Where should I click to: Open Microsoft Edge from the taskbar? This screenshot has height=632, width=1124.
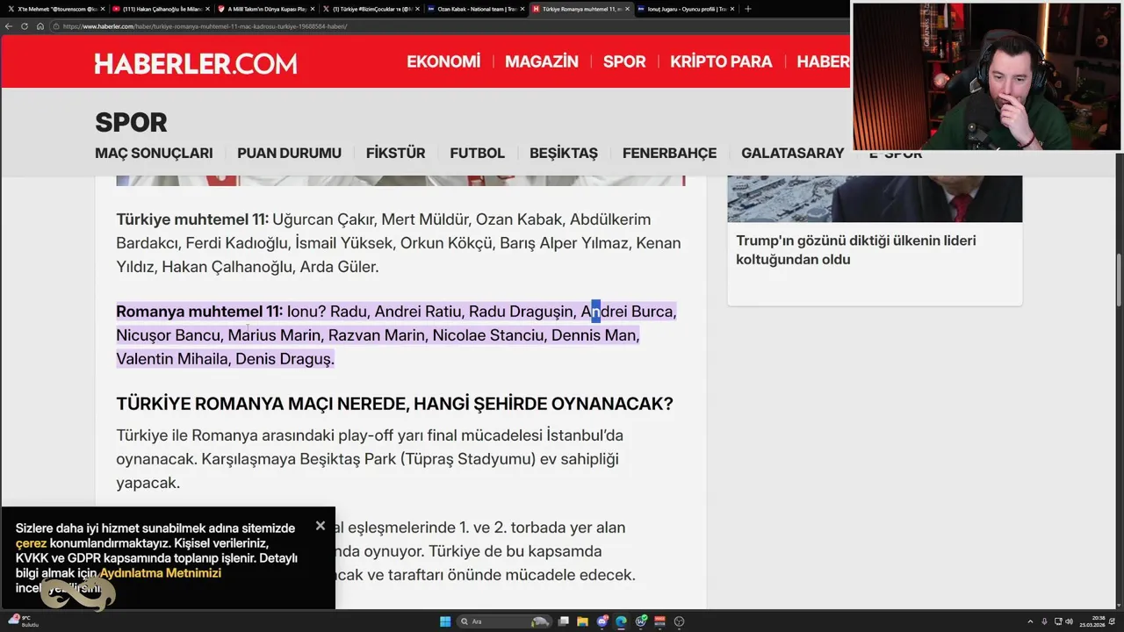point(622,621)
